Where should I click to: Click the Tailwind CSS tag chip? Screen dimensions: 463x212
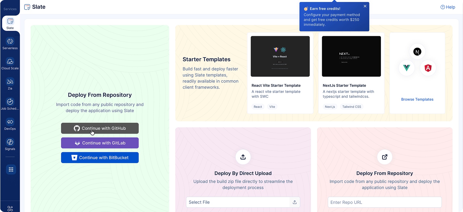click(x=352, y=107)
